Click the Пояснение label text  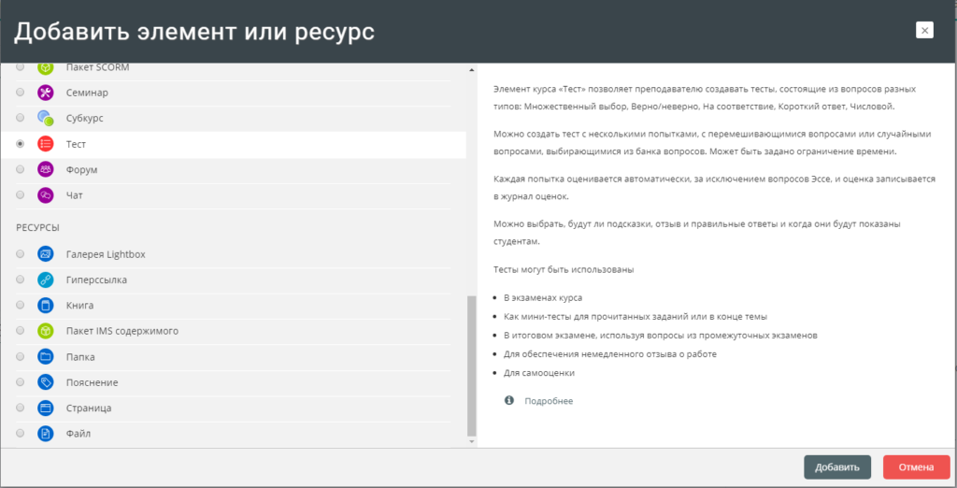pyautogui.click(x=93, y=382)
